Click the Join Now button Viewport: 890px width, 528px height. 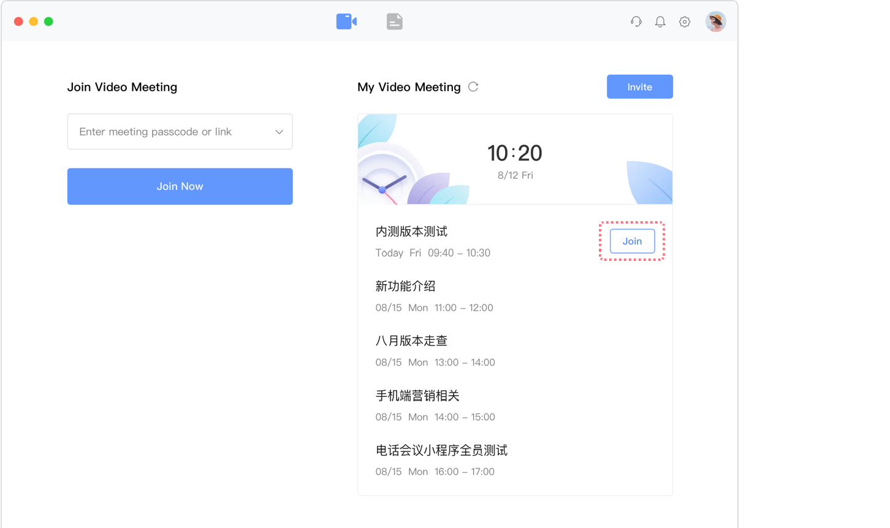(180, 186)
